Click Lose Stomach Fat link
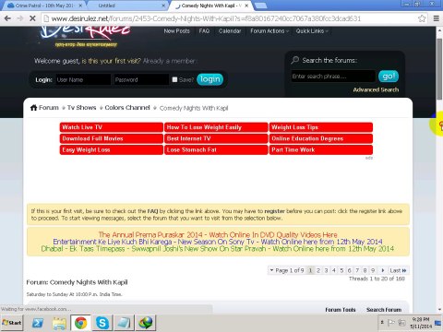The image size is (443, 332). [216, 149]
